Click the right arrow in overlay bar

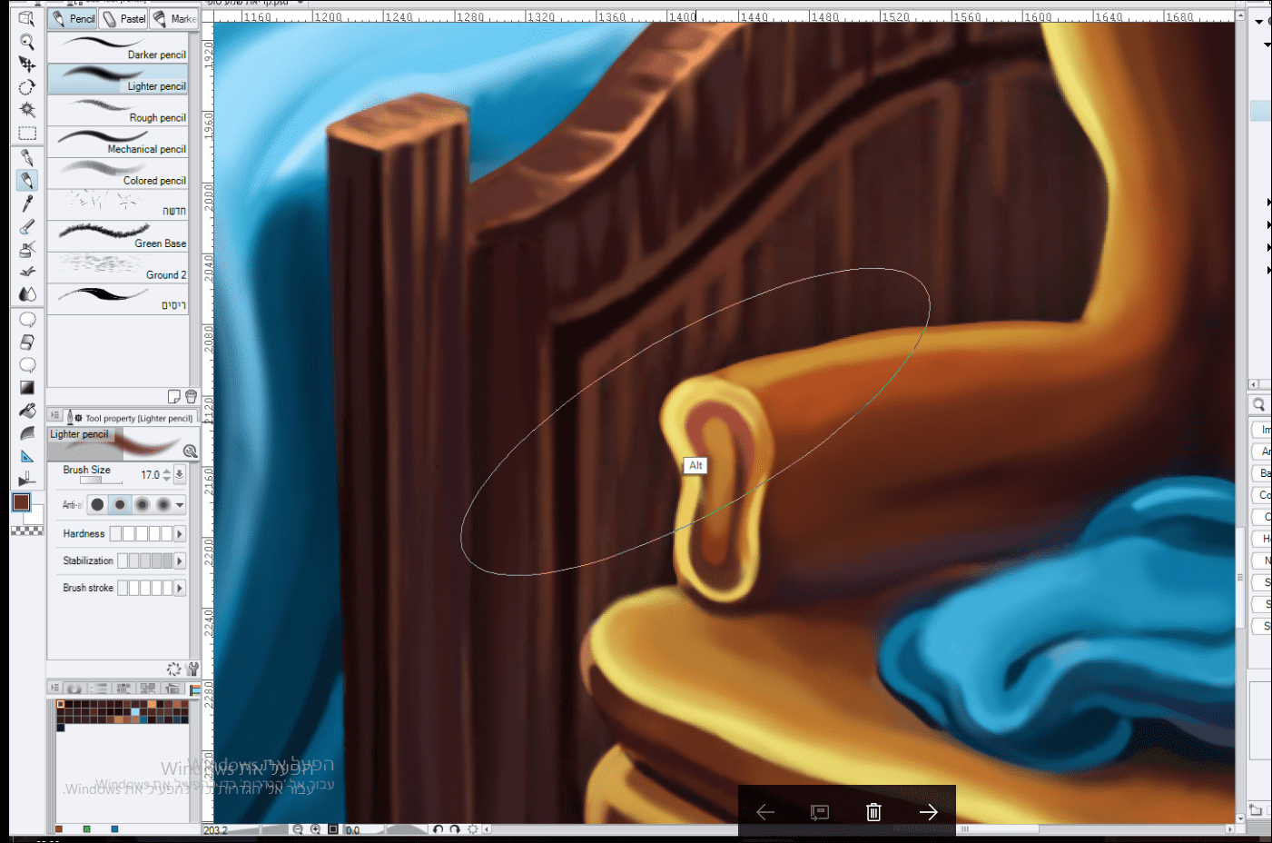click(928, 811)
